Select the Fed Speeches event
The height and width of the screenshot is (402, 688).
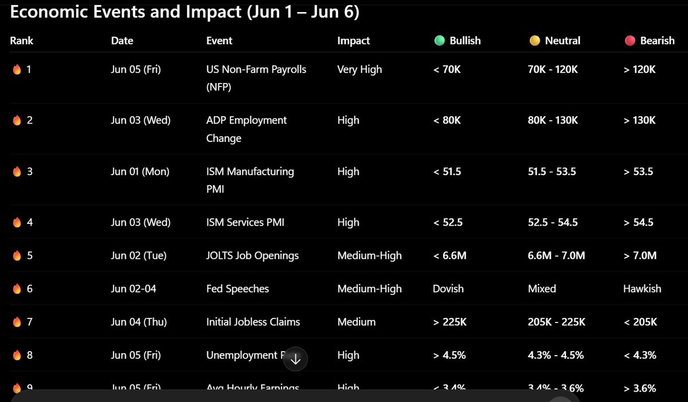(237, 289)
